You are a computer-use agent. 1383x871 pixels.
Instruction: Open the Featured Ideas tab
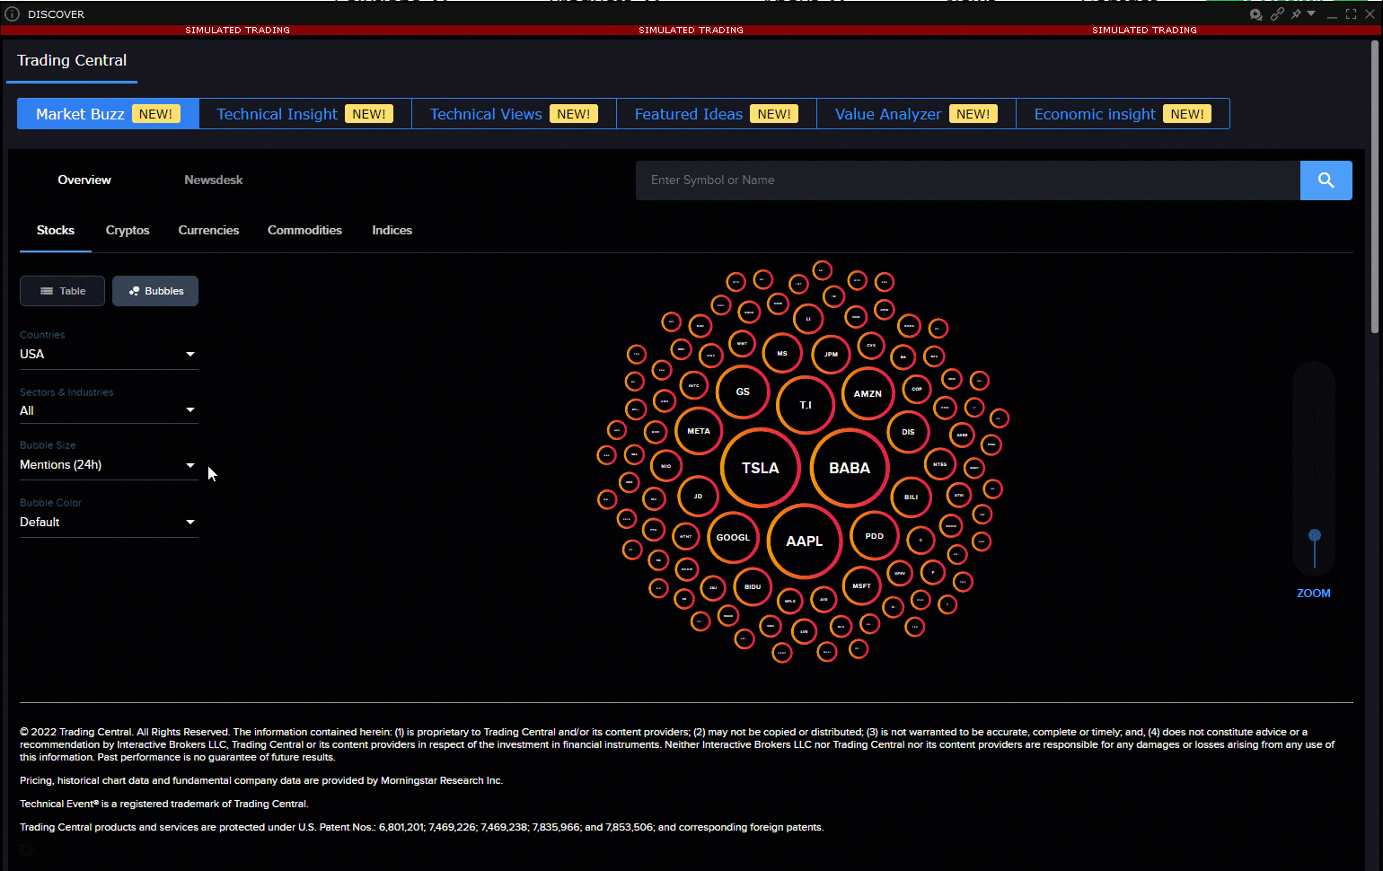coord(717,114)
